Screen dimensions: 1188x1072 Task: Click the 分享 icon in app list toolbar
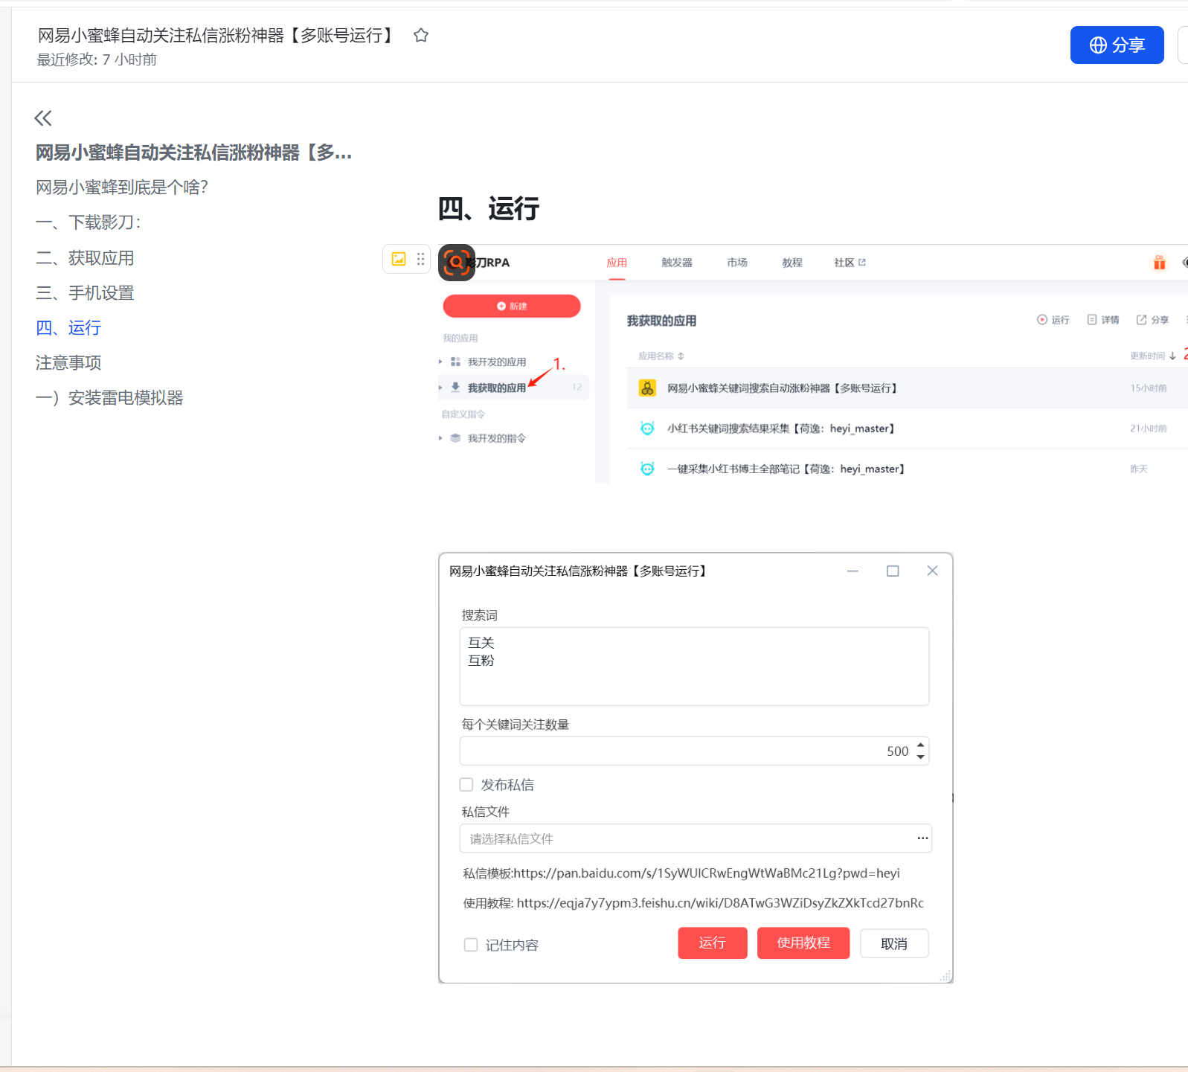point(1141,320)
